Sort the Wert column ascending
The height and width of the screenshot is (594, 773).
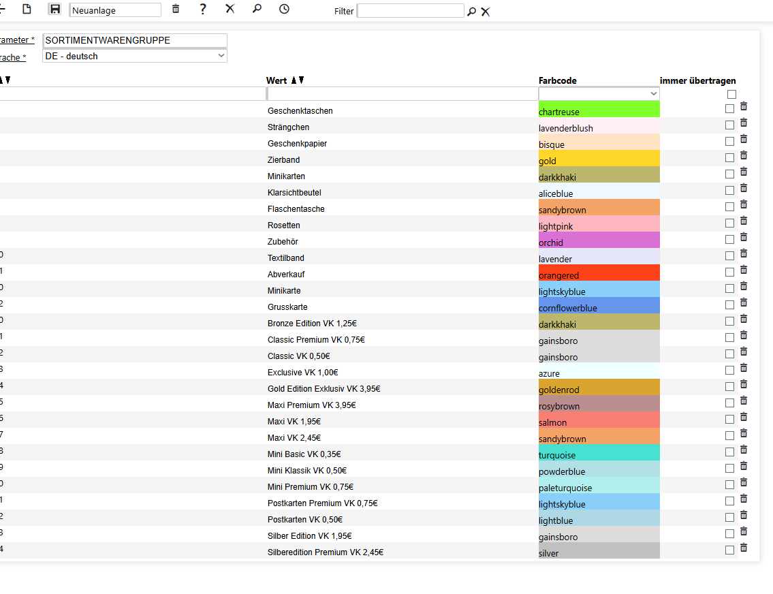point(294,80)
